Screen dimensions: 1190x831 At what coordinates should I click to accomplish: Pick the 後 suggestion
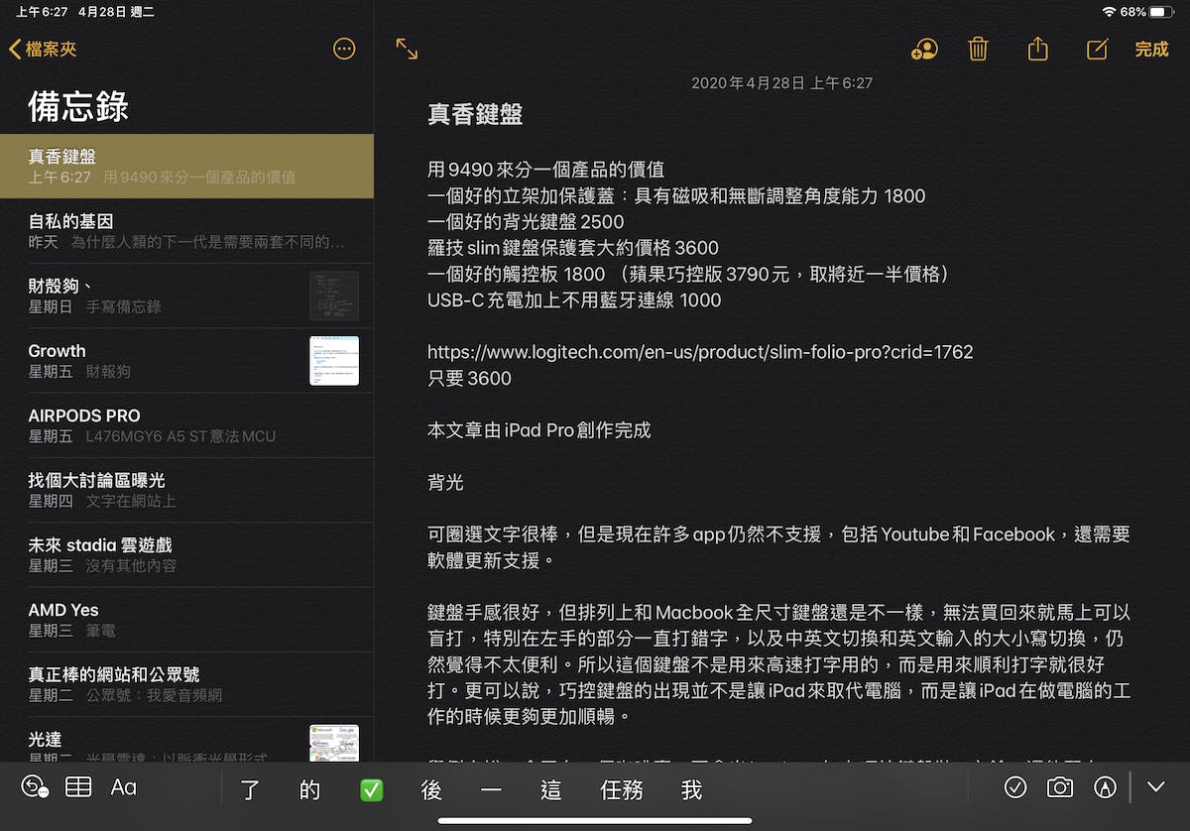coord(431,789)
